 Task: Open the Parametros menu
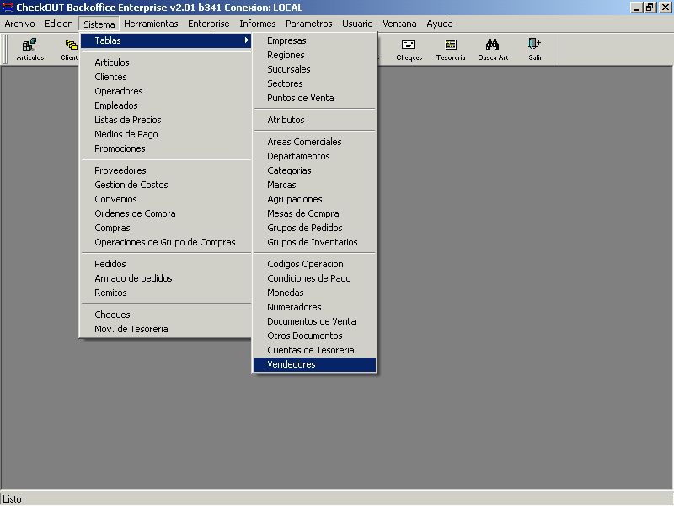(308, 24)
